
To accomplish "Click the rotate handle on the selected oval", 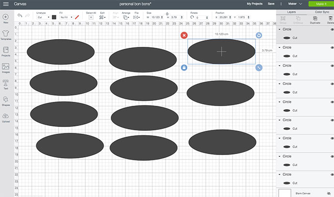I will click(259, 35).
